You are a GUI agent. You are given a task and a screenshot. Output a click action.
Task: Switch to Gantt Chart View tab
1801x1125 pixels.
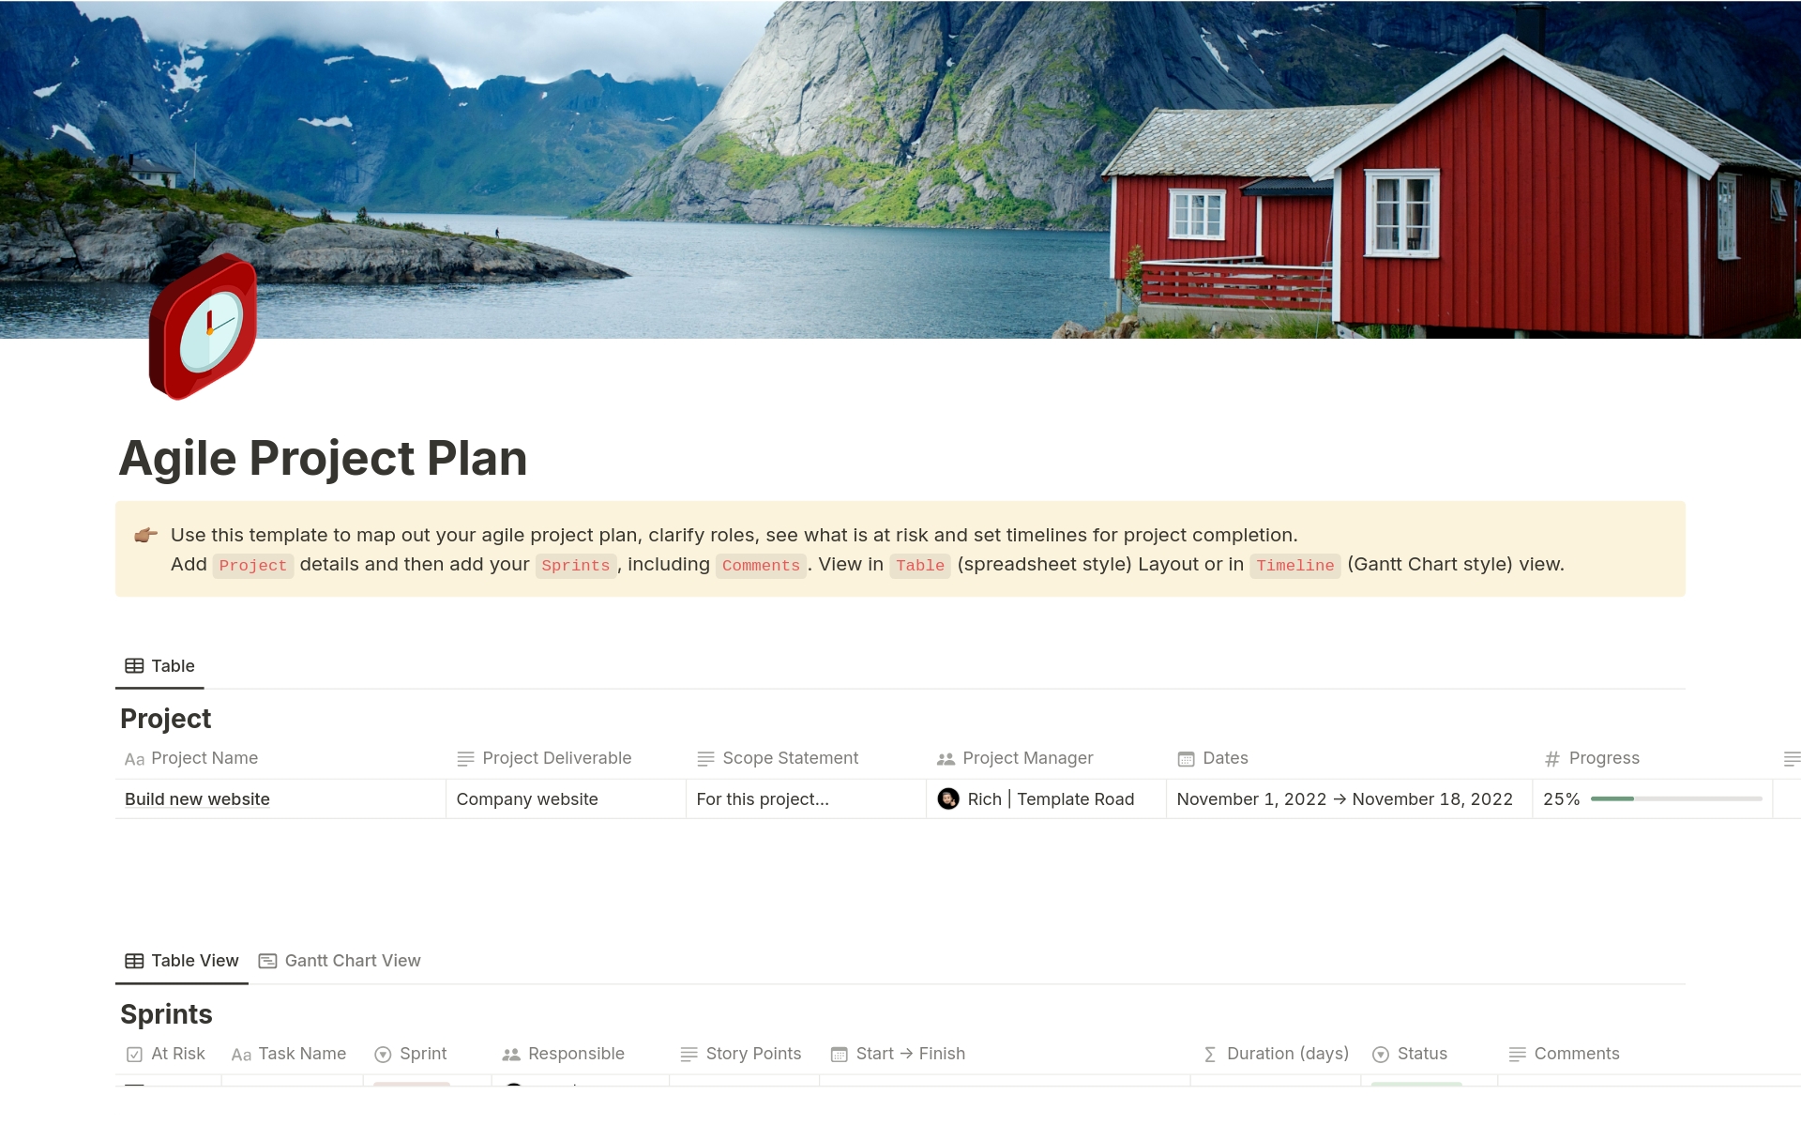coord(350,959)
